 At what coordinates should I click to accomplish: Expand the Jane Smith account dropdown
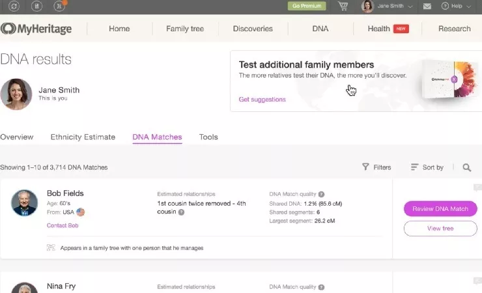tap(410, 7)
